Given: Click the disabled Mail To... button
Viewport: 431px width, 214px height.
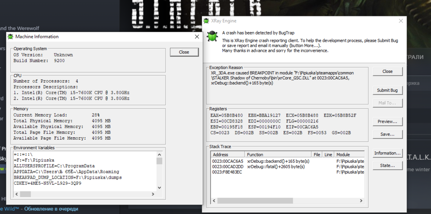Looking at the screenshot, I should 387,103.
